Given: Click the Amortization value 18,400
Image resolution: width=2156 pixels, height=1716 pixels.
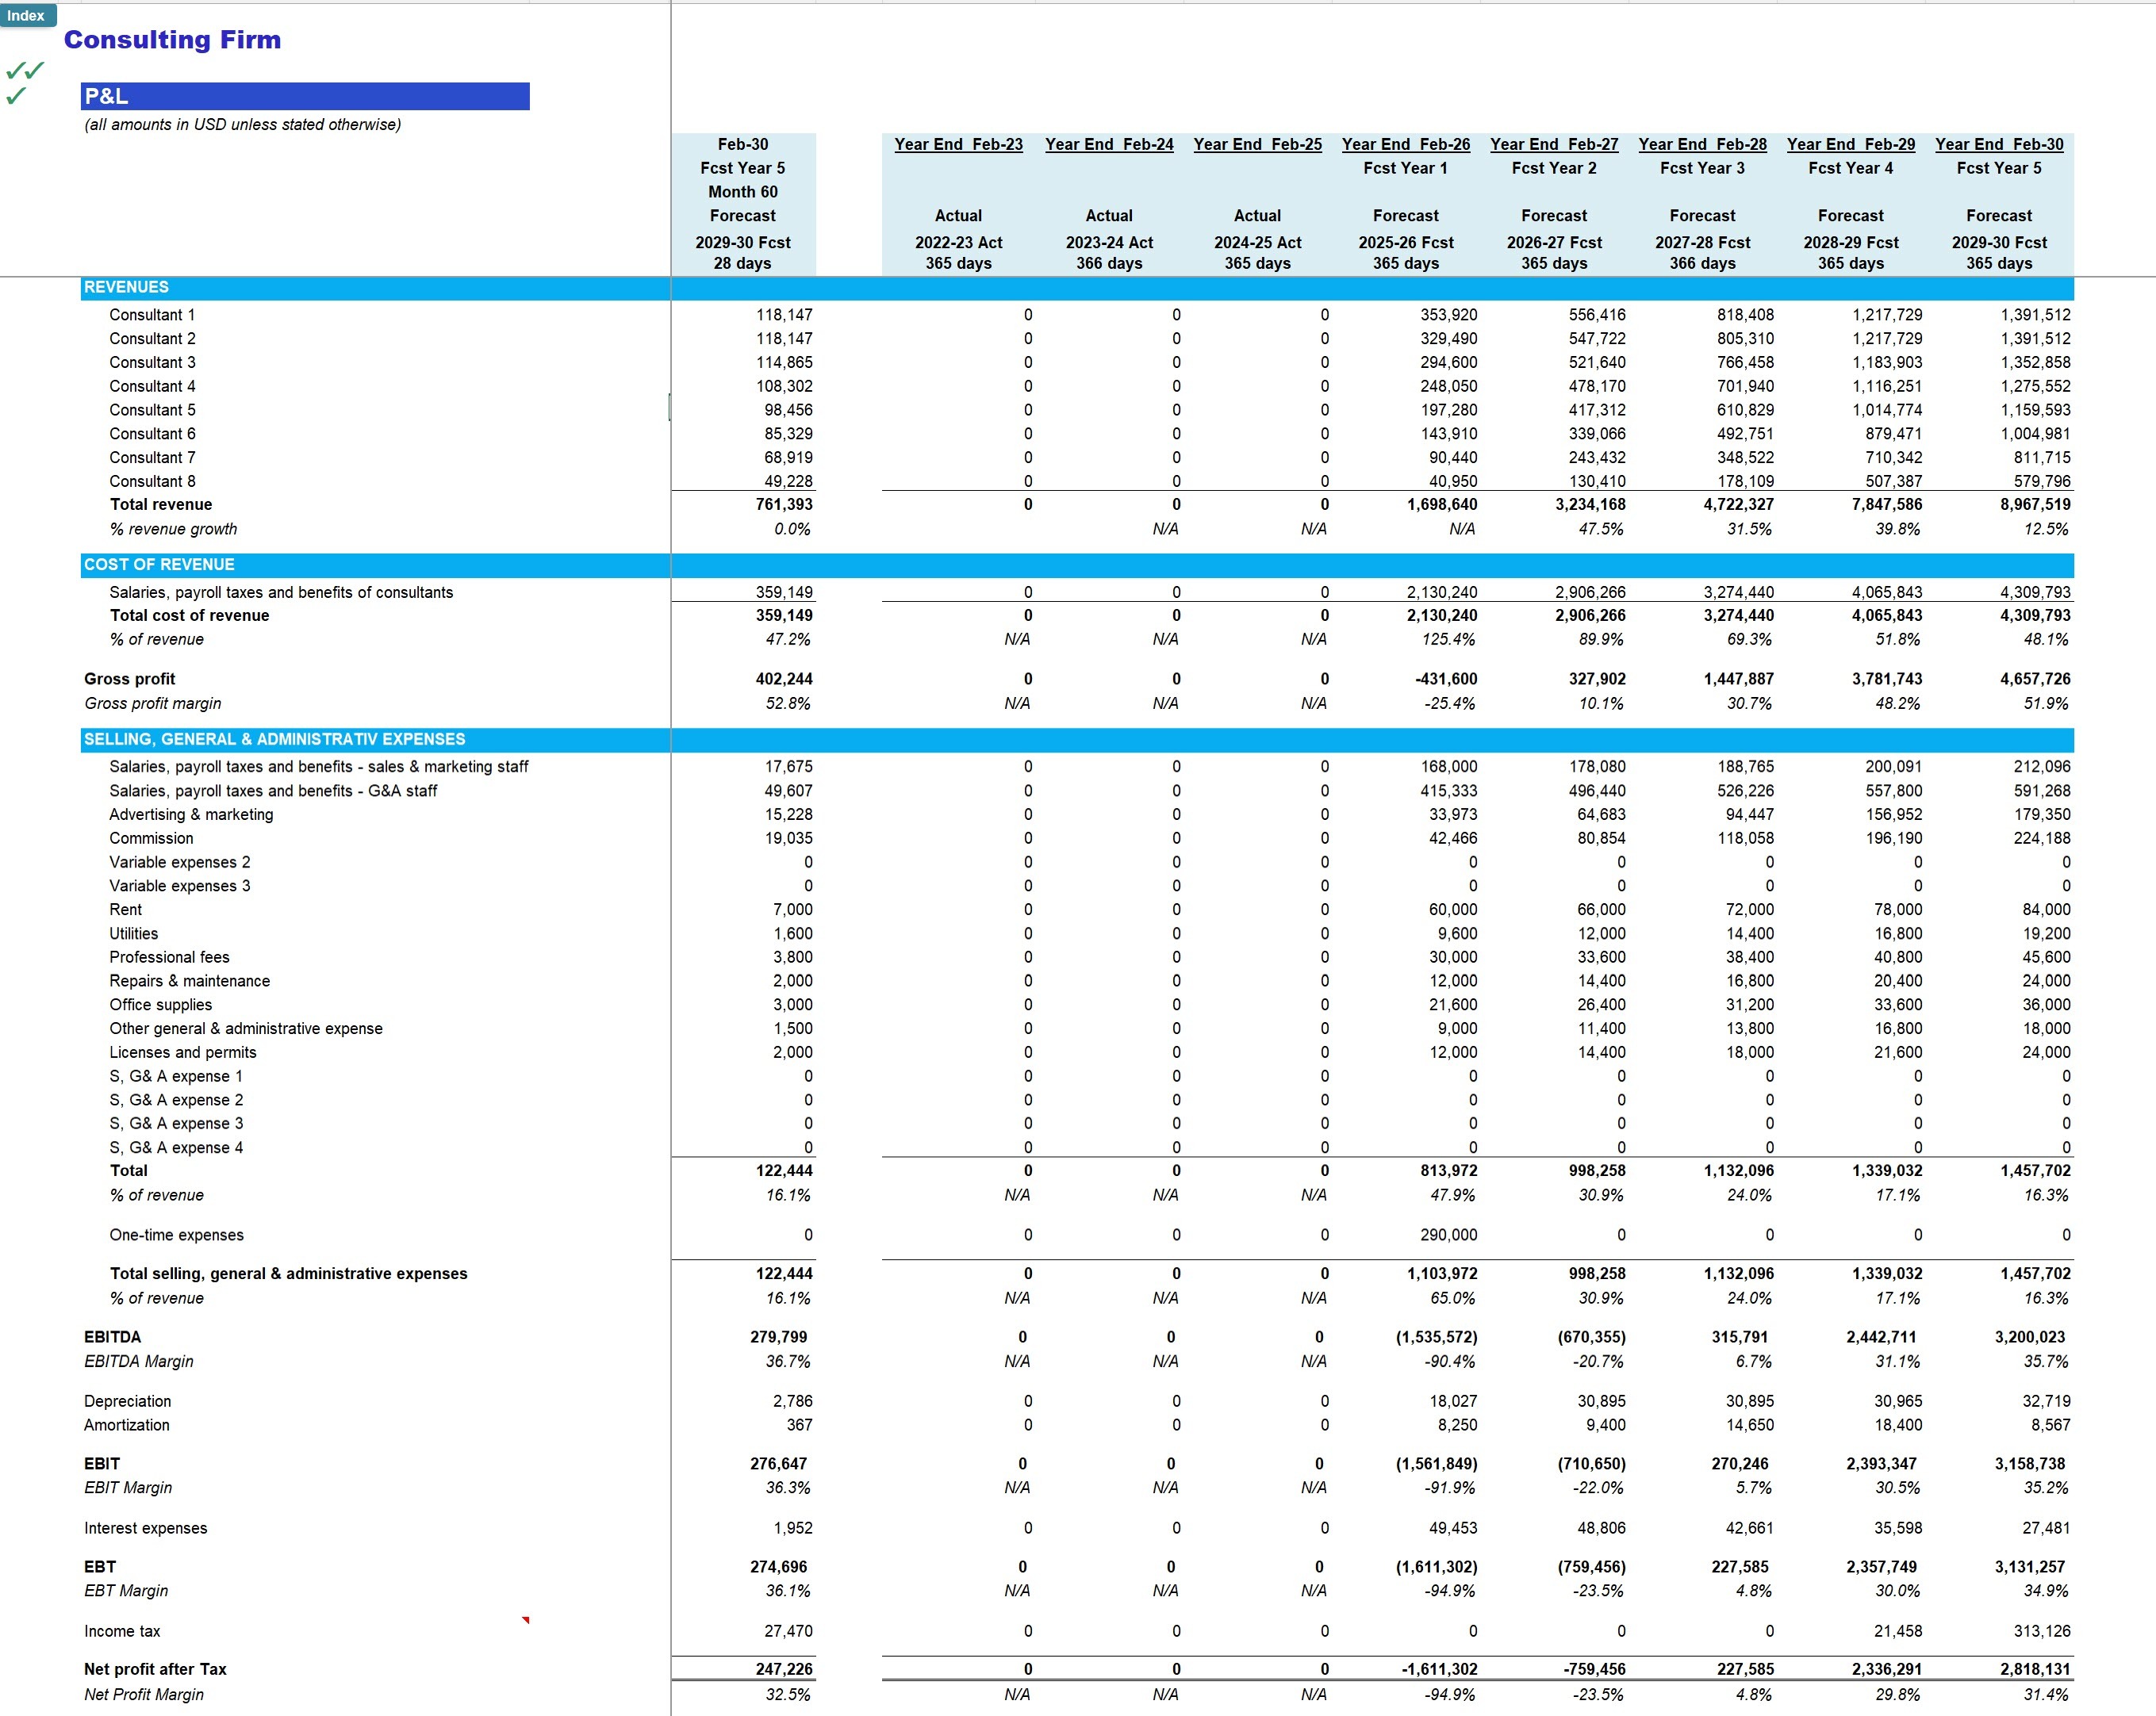Looking at the screenshot, I should click(1897, 1425).
